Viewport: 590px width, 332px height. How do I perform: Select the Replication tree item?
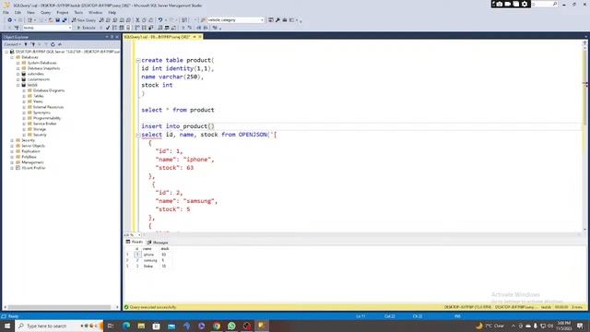click(x=30, y=151)
